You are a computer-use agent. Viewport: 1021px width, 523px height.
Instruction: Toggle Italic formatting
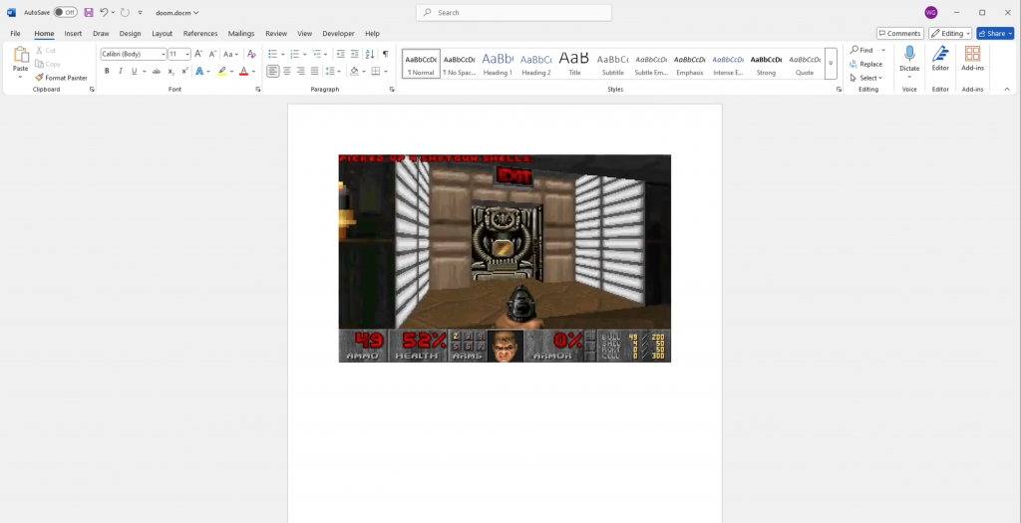(121, 72)
